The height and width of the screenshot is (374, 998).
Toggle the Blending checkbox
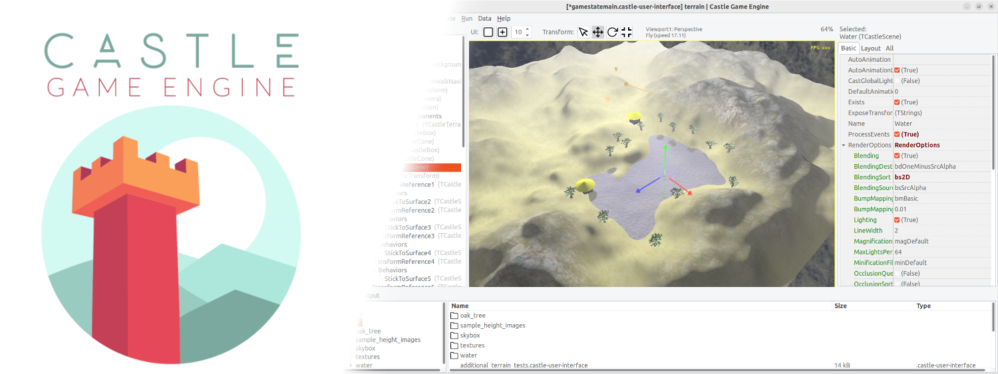898,155
